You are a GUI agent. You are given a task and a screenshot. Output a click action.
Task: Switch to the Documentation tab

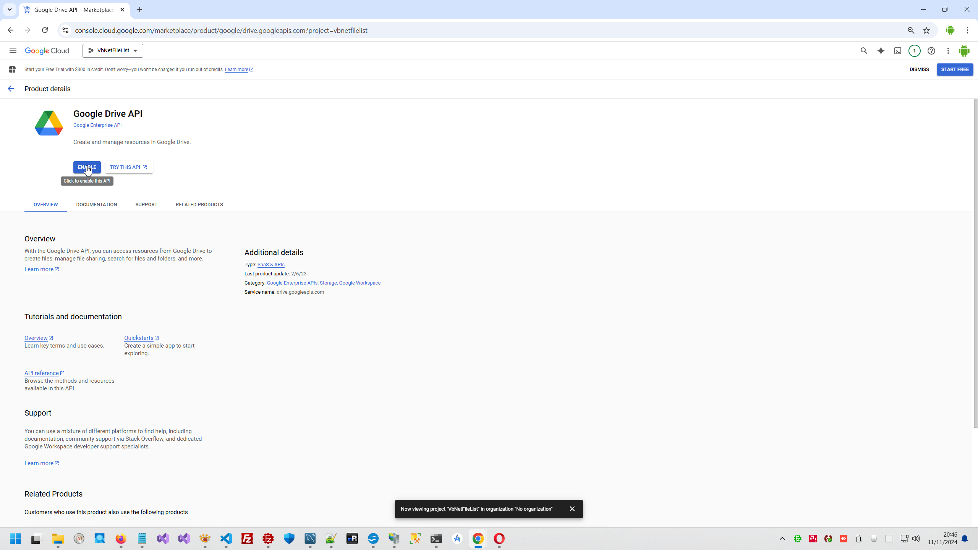click(96, 205)
